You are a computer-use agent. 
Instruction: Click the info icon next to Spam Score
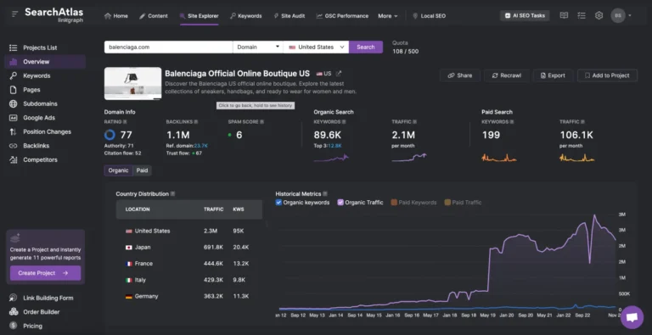[x=262, y=122]
